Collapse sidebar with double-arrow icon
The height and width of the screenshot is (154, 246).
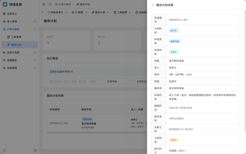click(4, 150)
